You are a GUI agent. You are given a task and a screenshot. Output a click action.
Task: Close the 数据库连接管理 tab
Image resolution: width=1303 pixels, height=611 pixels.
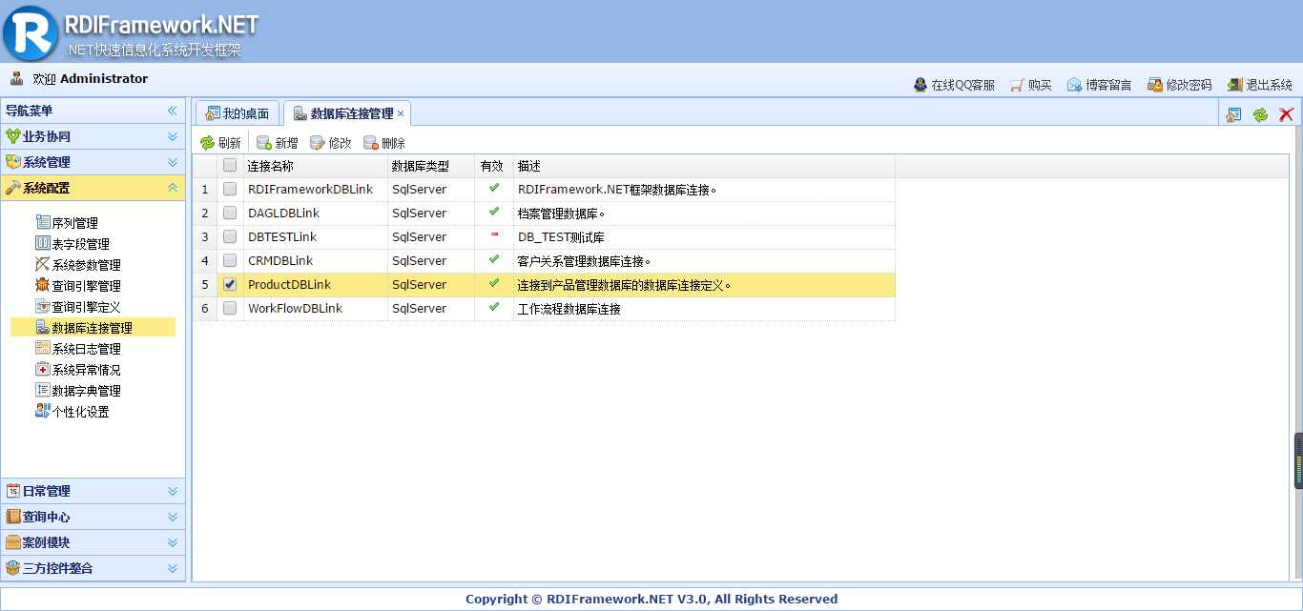pyautogui.click(x=401, y=113)
